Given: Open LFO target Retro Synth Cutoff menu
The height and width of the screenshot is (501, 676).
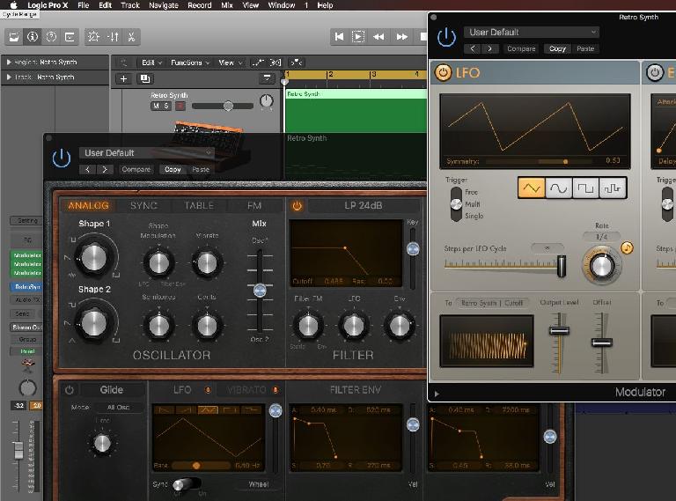Looking at the screenshot, I should pyautogui.click(x=492, y=303).
